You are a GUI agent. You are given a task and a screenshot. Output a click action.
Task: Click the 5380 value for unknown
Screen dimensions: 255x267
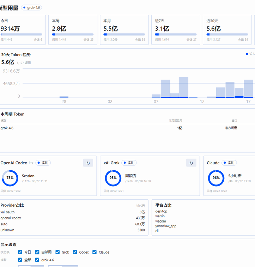(x=141, y=230)
